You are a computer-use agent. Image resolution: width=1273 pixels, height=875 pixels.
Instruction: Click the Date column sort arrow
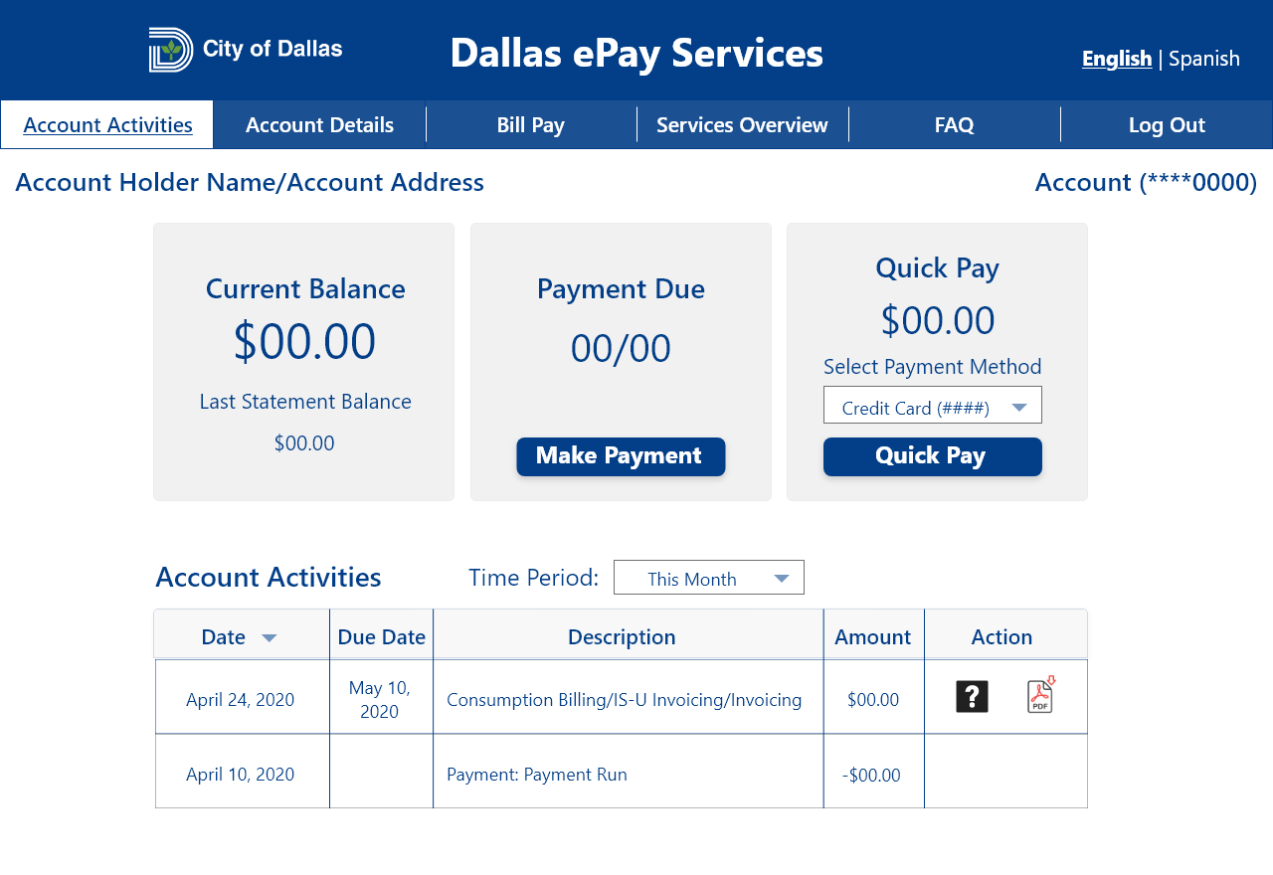269,637
